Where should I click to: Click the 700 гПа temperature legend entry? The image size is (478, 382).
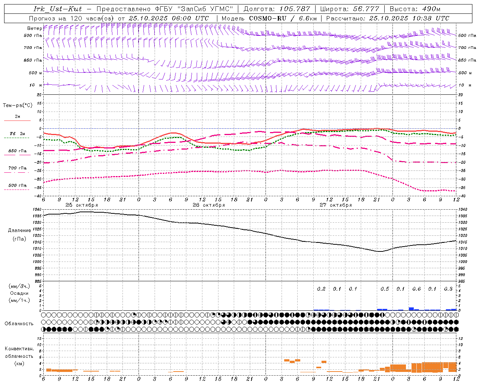17,168
